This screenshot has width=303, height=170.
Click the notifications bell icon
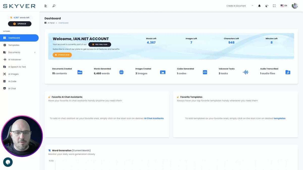click(x=259, y=6)
